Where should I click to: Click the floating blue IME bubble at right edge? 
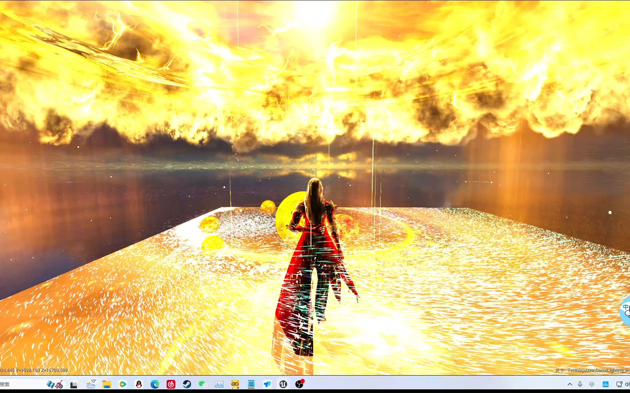(x=625, y=311)
